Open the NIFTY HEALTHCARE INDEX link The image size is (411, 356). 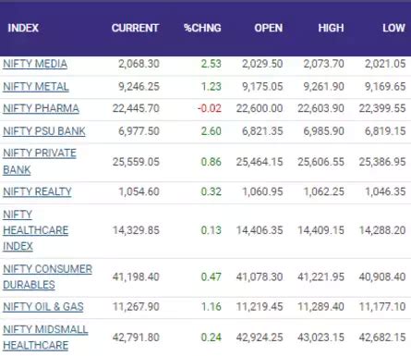36,230
